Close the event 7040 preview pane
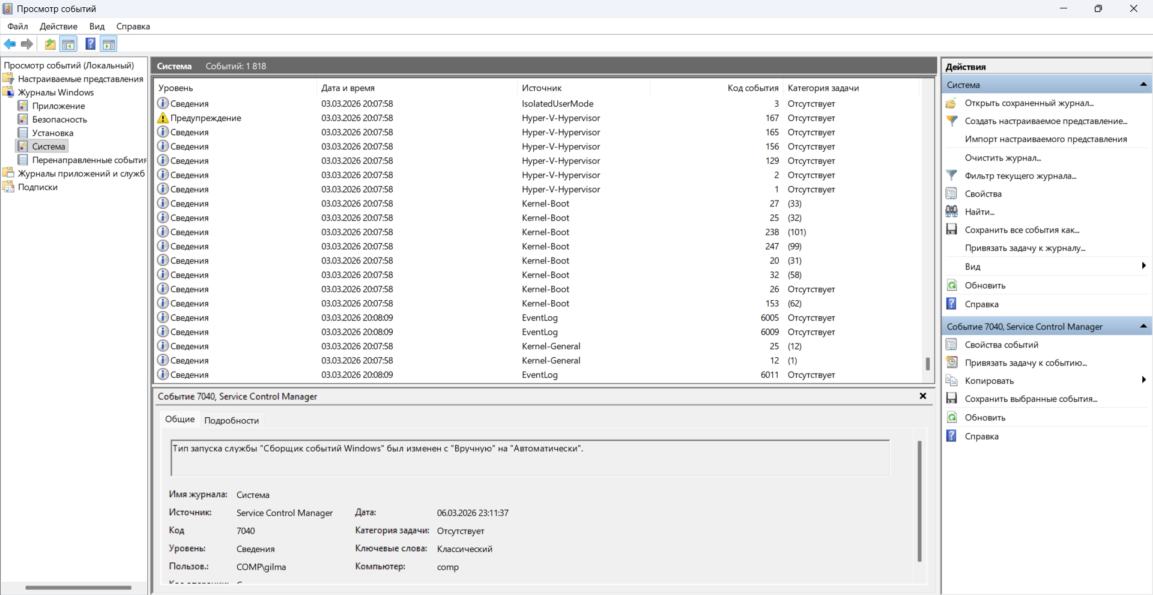This screenshot has width=1153, height=595. point(923,396)
